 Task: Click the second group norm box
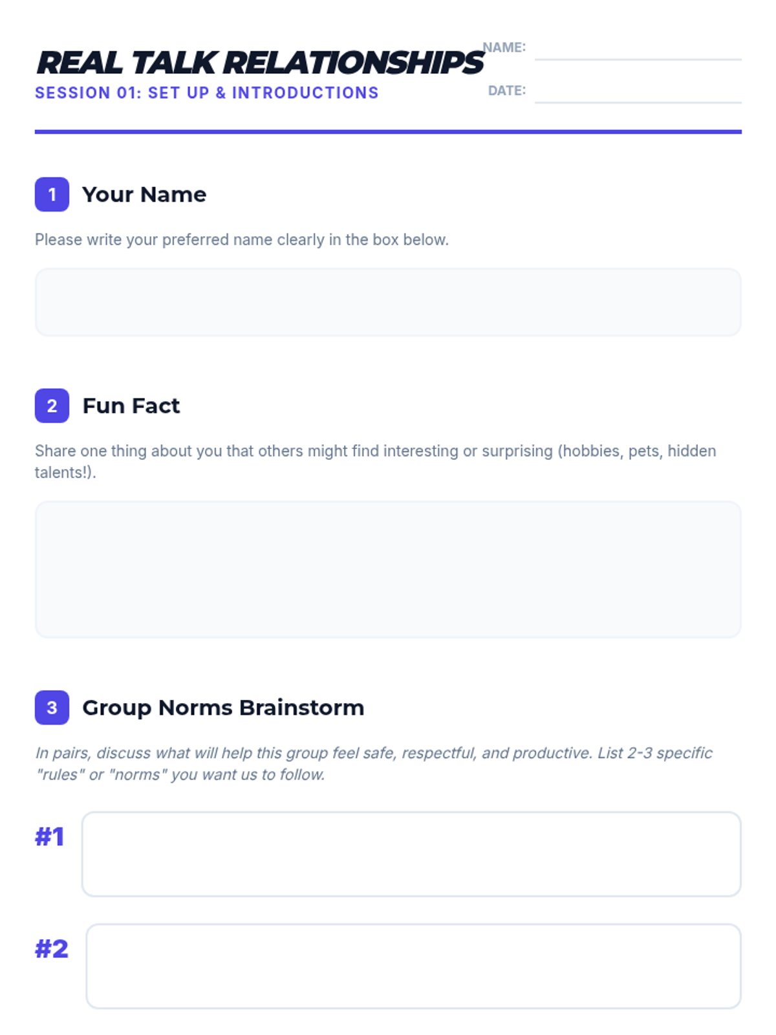click(x=413, y=966)
